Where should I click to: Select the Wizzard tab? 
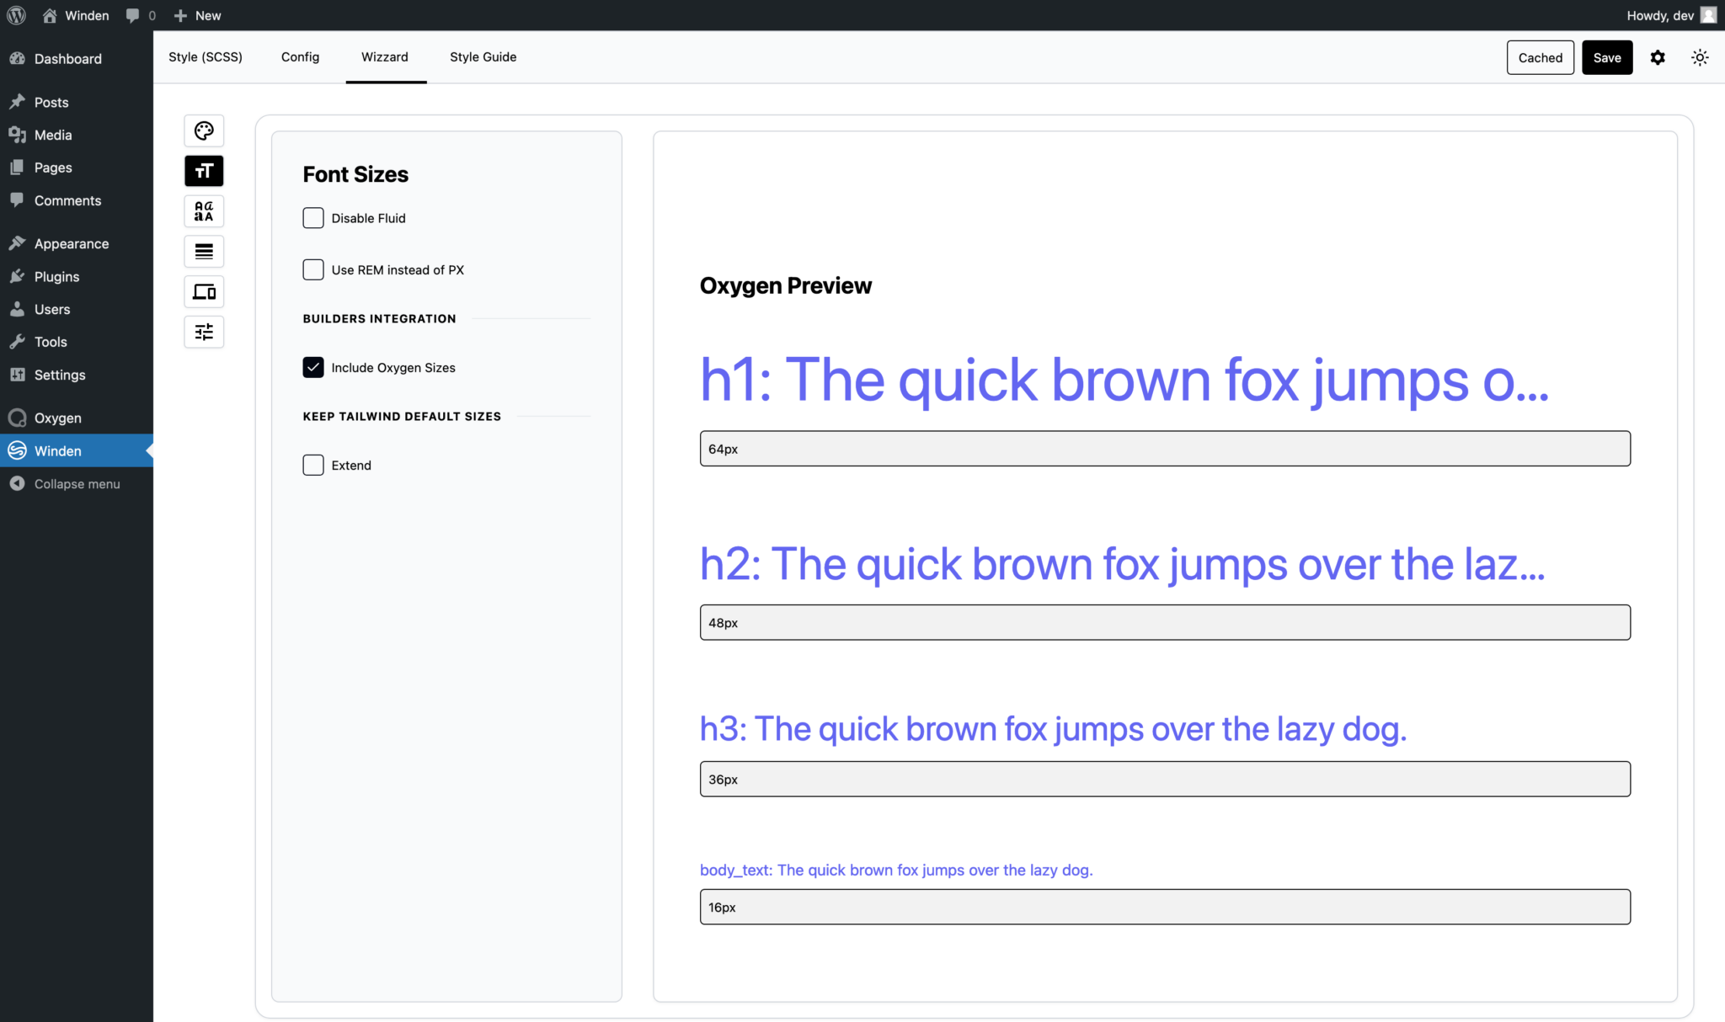(385, 56)
